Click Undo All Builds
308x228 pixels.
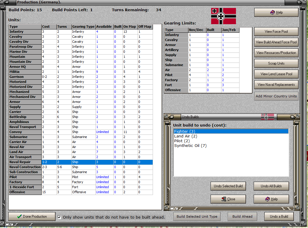point(271,186)
